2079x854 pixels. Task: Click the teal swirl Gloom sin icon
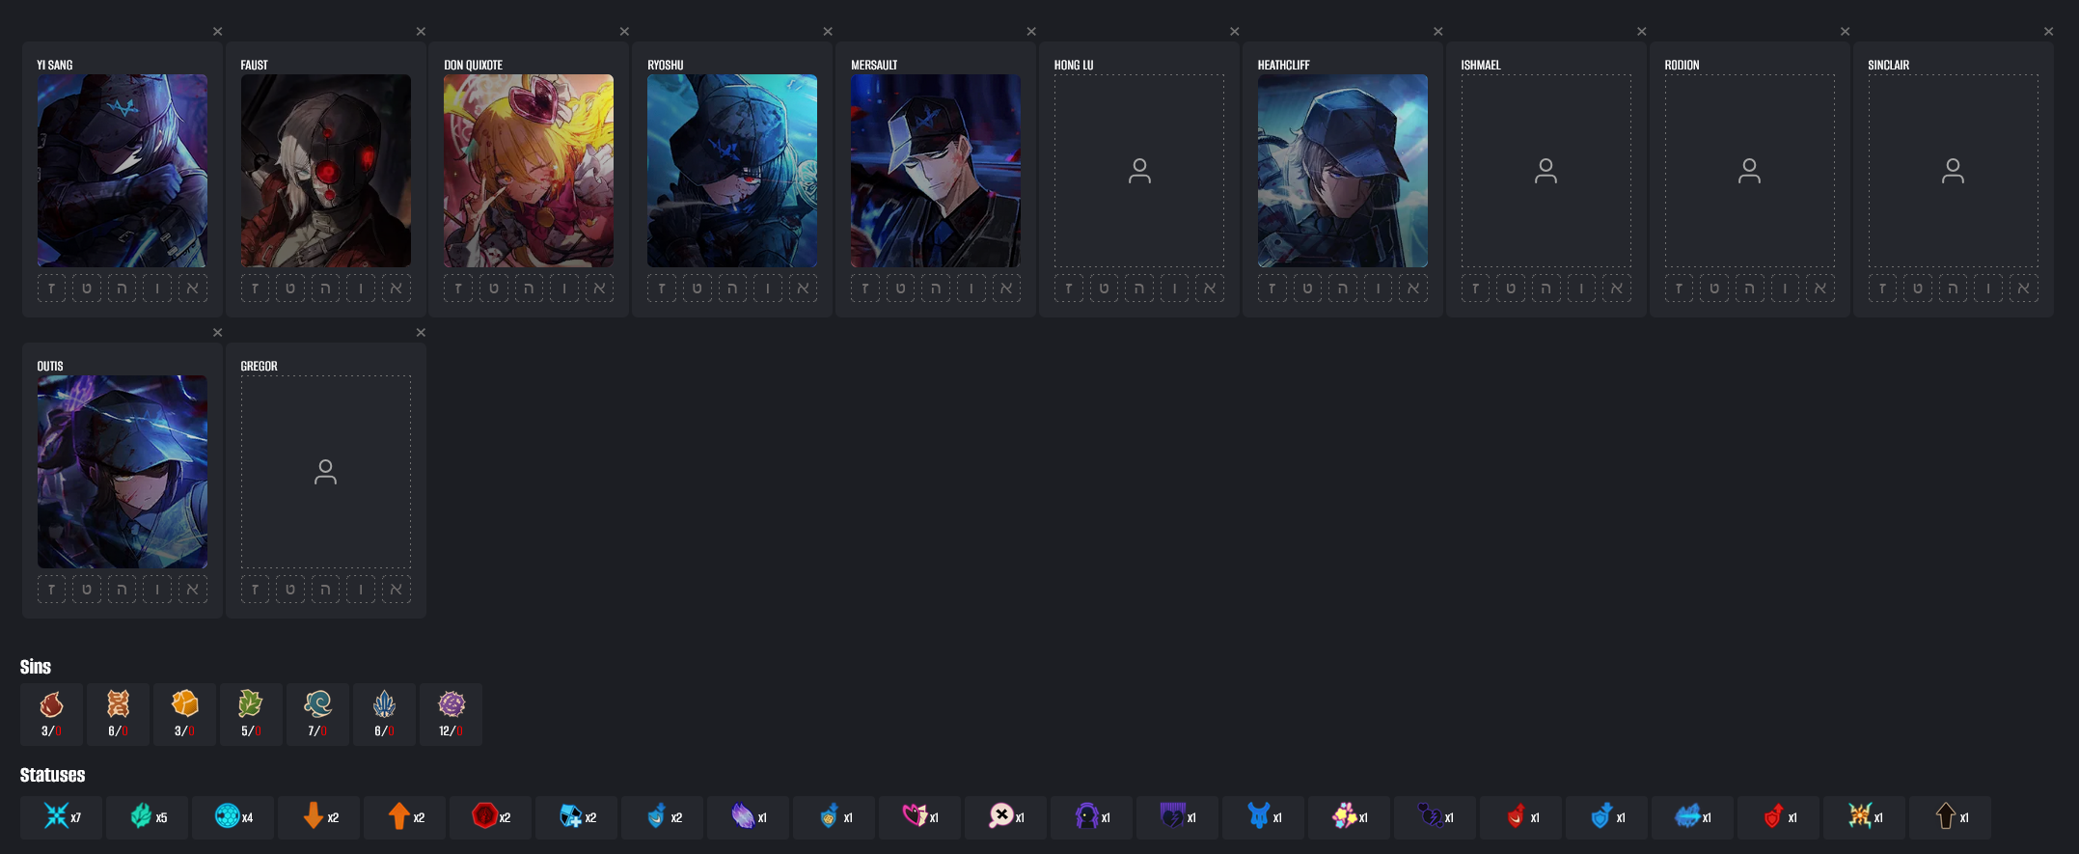(317, 704)
